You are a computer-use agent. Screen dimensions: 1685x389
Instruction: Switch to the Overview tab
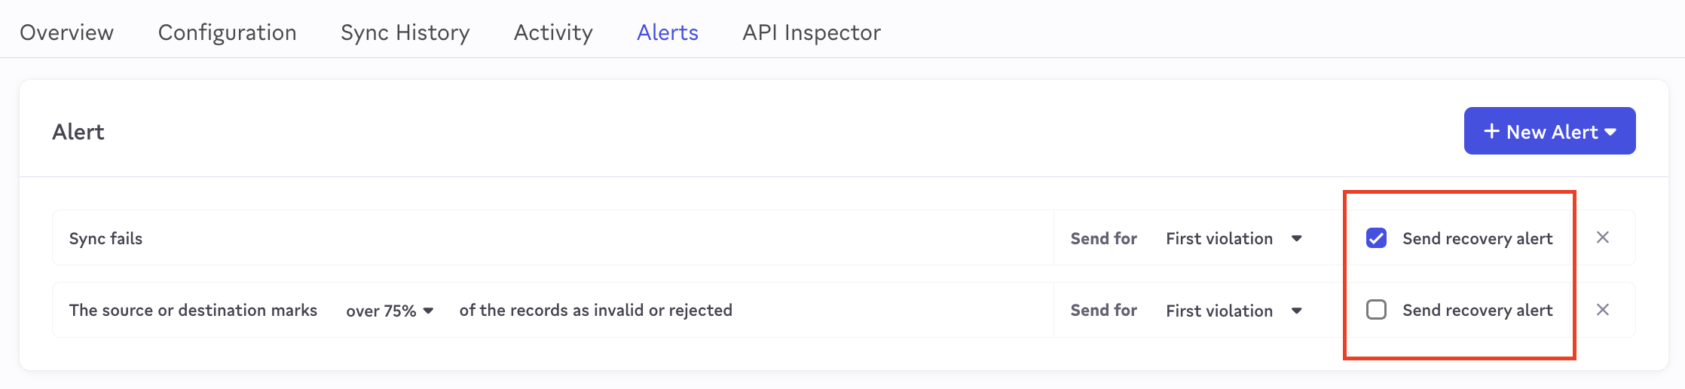pos(66,32)
